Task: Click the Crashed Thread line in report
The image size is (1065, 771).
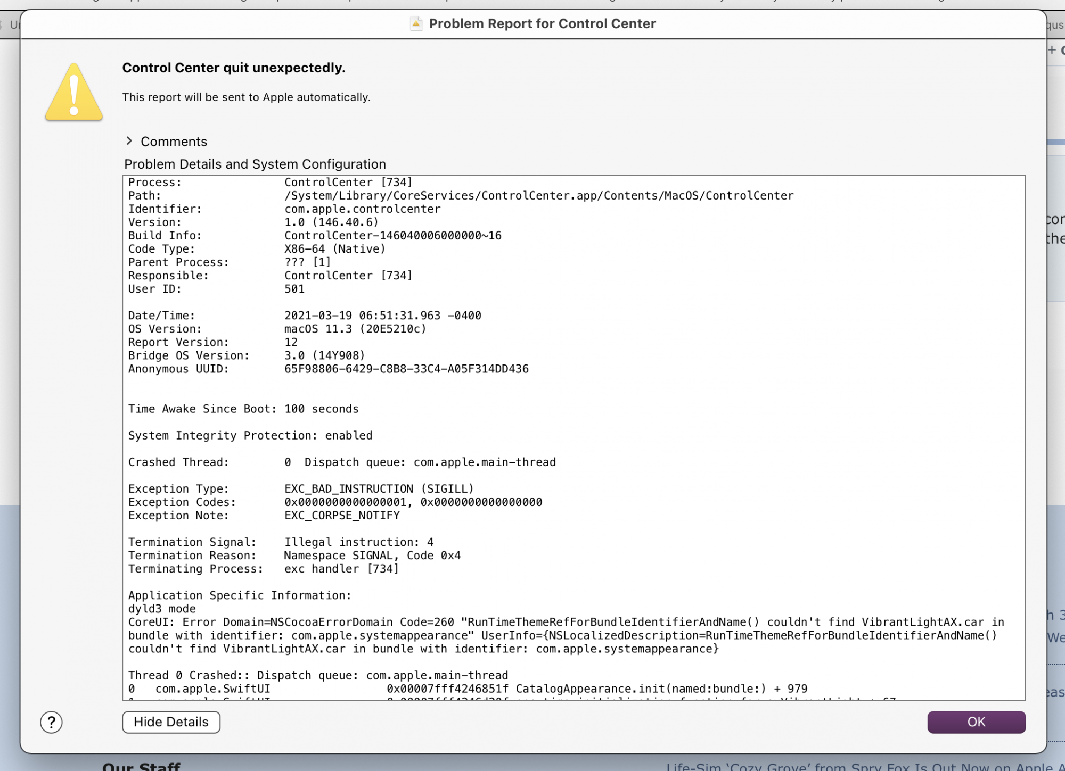Action: click(341, 462)
